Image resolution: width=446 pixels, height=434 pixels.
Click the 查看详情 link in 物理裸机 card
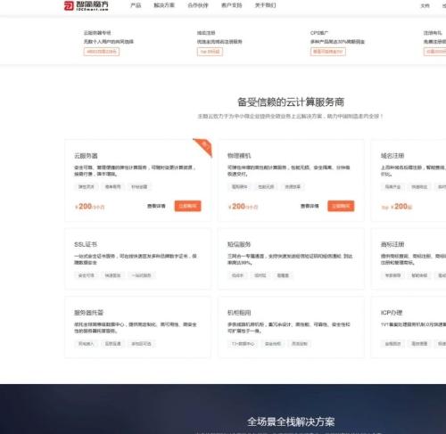pyautogui.click(x=310, y=206)
